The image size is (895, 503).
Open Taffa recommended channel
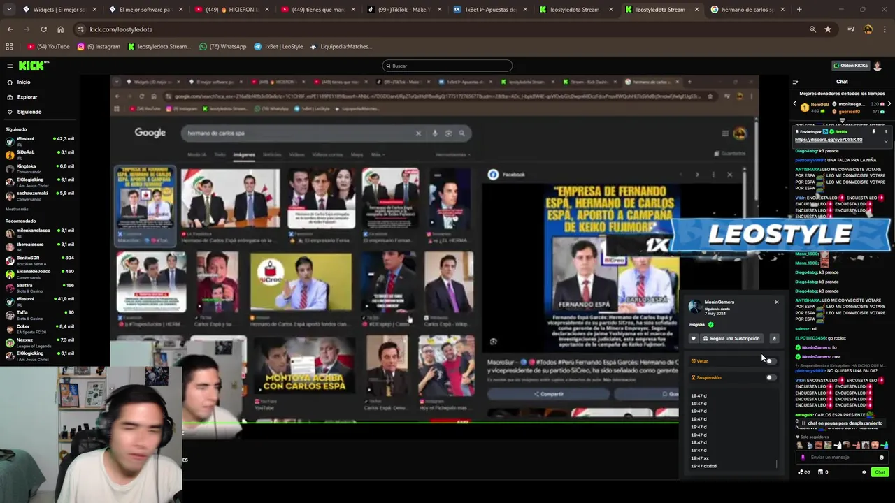tap(42, 314)
